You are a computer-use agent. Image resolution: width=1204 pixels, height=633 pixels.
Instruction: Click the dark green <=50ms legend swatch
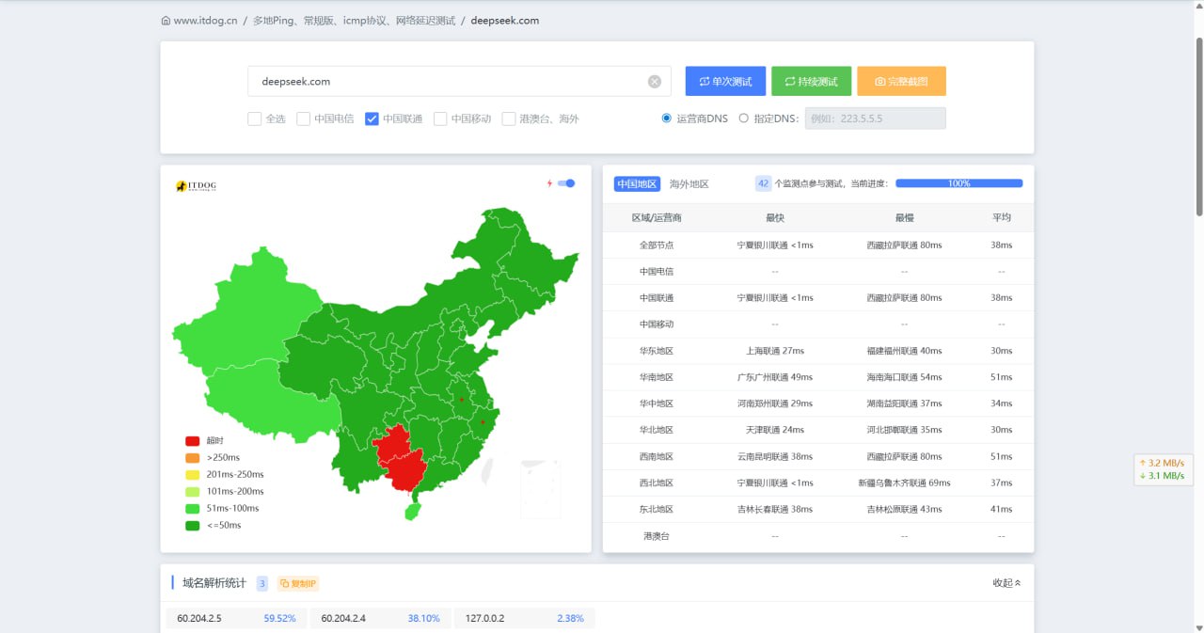coord(193,526)
